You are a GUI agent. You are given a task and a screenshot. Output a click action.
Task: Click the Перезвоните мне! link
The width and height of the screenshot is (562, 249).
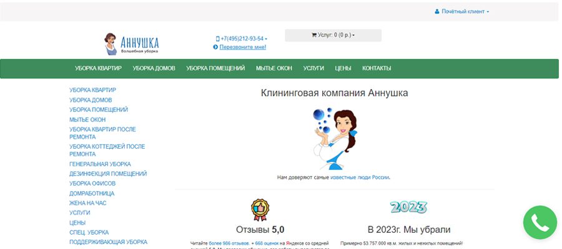point(243,47)
